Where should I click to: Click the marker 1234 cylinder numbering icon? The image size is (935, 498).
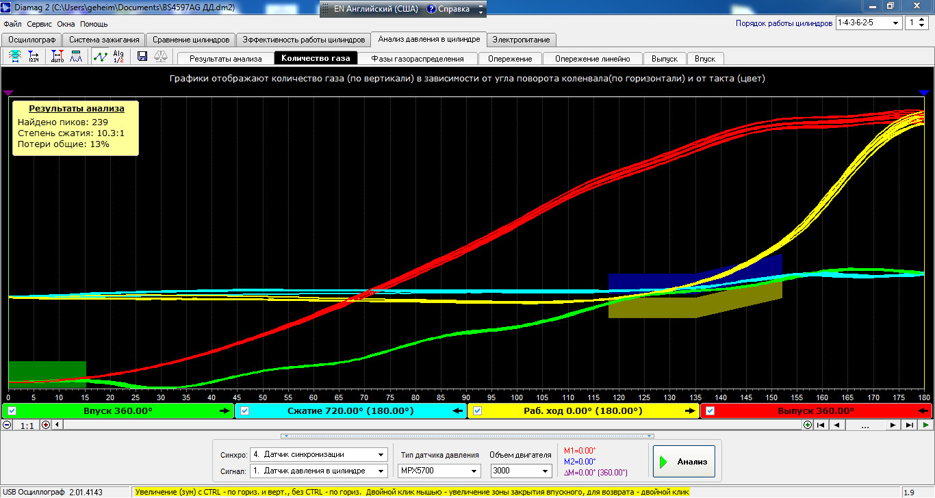click(34, 57)
